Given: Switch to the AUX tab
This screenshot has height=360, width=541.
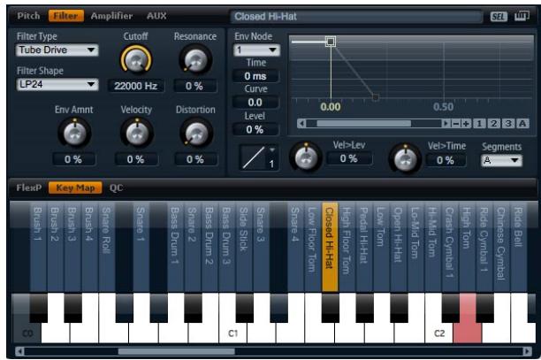Looking at the screenshot, I should (156, 16).
